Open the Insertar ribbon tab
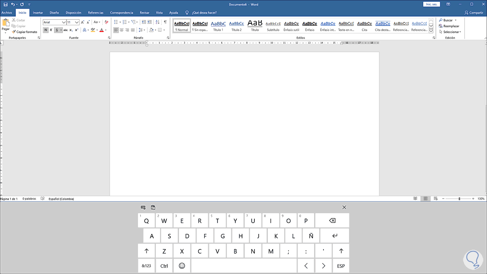This screenshot has height=274, width=487. (38, 13)
